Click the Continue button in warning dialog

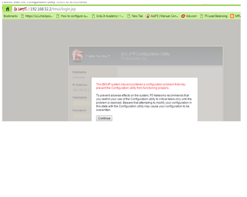coord(104,118)
